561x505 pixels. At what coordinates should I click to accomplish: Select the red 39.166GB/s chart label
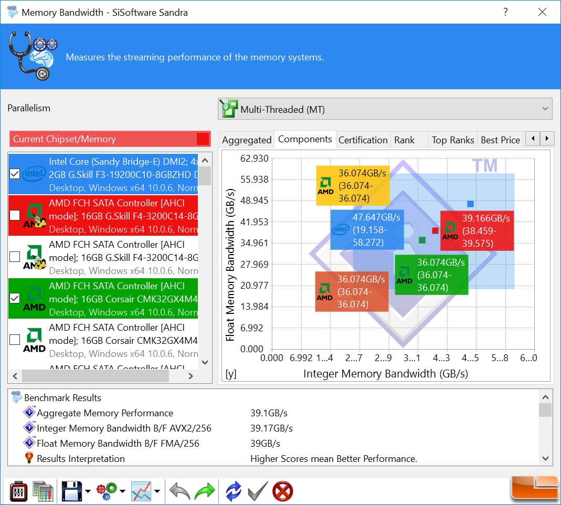[477, 231]
